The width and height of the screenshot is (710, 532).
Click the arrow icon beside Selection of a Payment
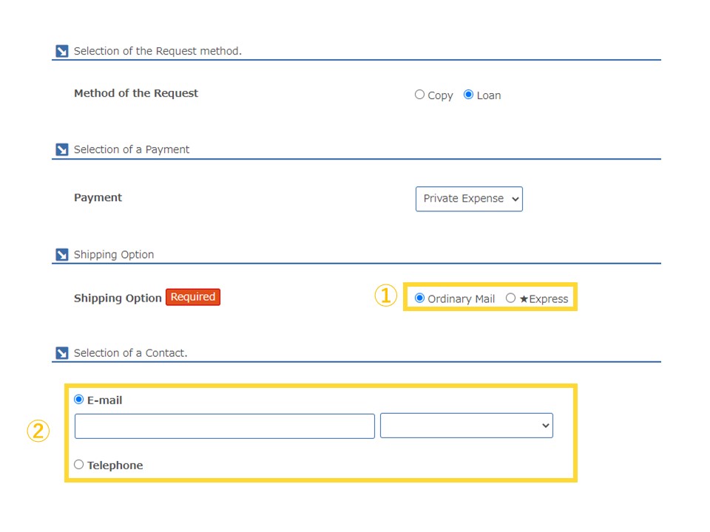click(62, 149)
